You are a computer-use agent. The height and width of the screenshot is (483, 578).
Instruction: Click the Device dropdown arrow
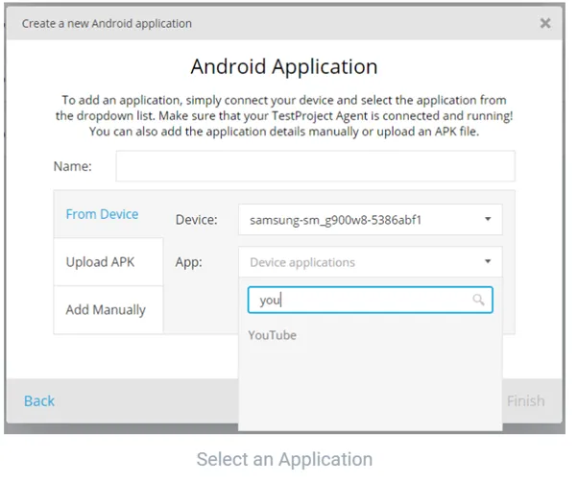[488, 220]
